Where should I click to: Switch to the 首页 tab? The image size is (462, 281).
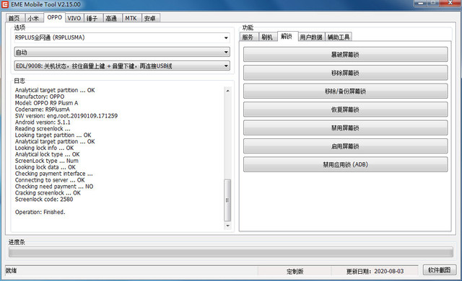[x=14, y=18]
